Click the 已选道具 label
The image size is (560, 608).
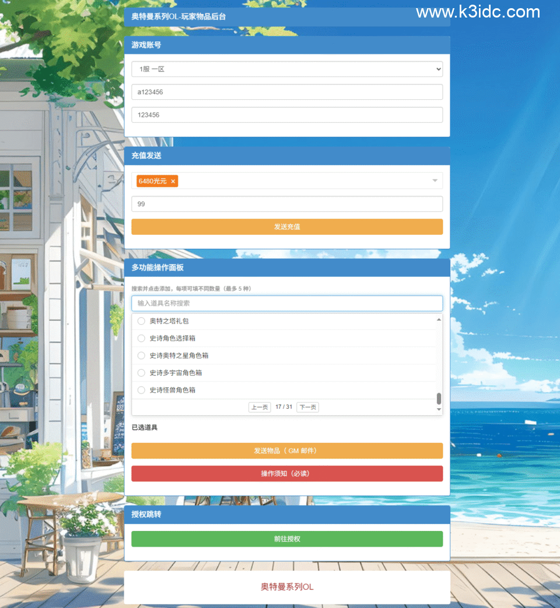[145, 428]
